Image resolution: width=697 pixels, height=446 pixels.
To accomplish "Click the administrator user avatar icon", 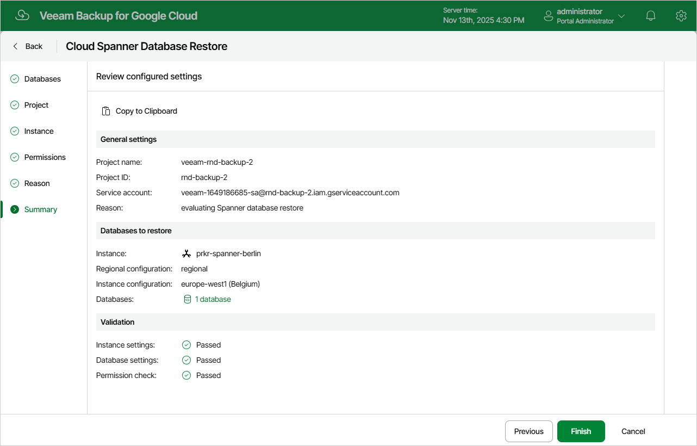I will pyautogui.click(x=549, y=16).
